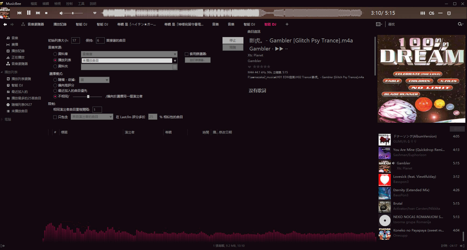
Task: Expand the 電腦 section in sidebar
Action: pyautogui.click(x=2, y=119)
